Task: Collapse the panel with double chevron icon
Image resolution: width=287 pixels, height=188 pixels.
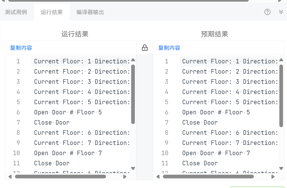Action: click(x=281, y=12)
